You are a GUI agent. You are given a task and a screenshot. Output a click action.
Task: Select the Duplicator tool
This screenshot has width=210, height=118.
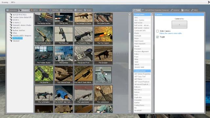point(142,97)
